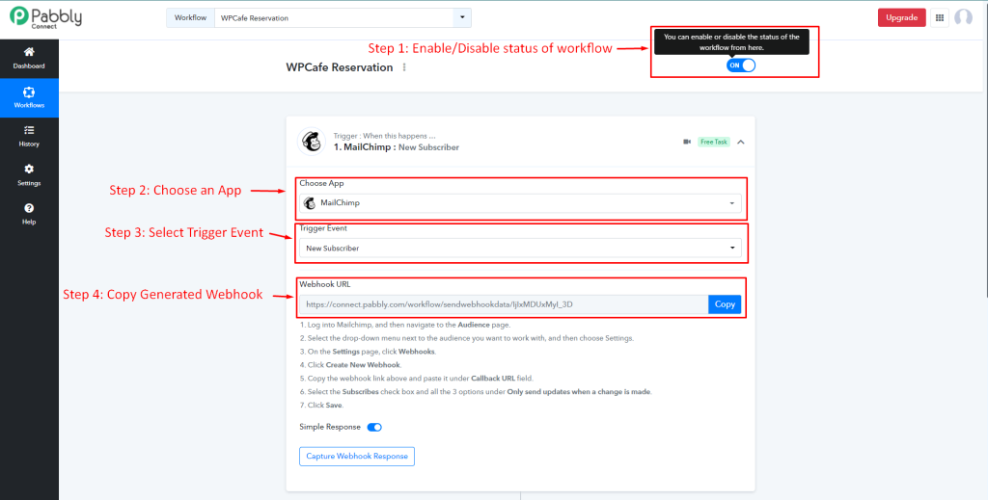This screenshot has width=988, height=500.
Task: Open the user profile avatar
Action: click(x=963, y=17)
